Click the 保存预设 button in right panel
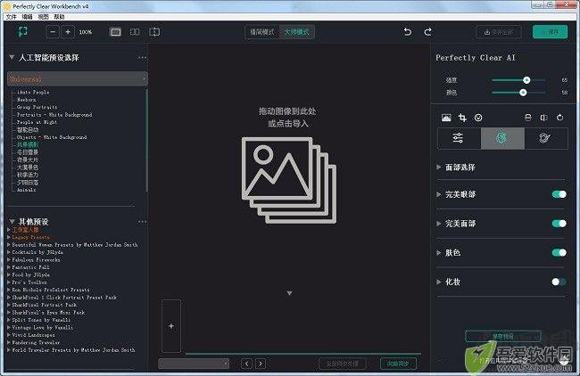The image size is (580, 376). [502, 336]
